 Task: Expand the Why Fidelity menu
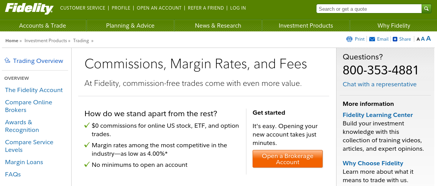tap(393, 26)
